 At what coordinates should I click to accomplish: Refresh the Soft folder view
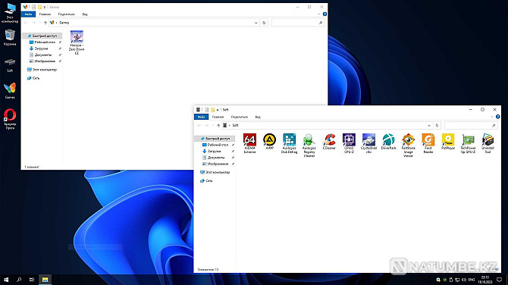click(x=437, y=125)
